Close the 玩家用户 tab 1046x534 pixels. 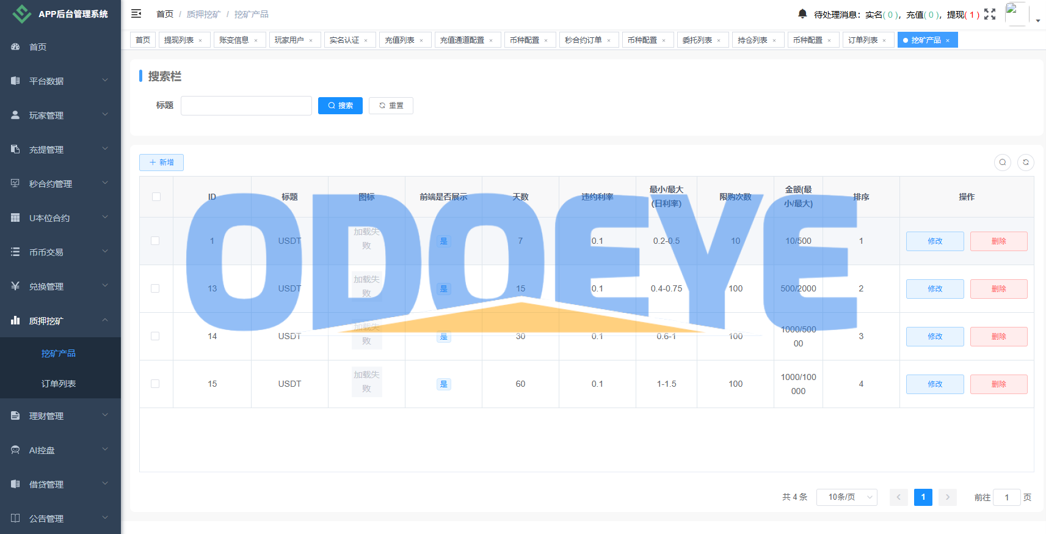(x=311, y=40)
